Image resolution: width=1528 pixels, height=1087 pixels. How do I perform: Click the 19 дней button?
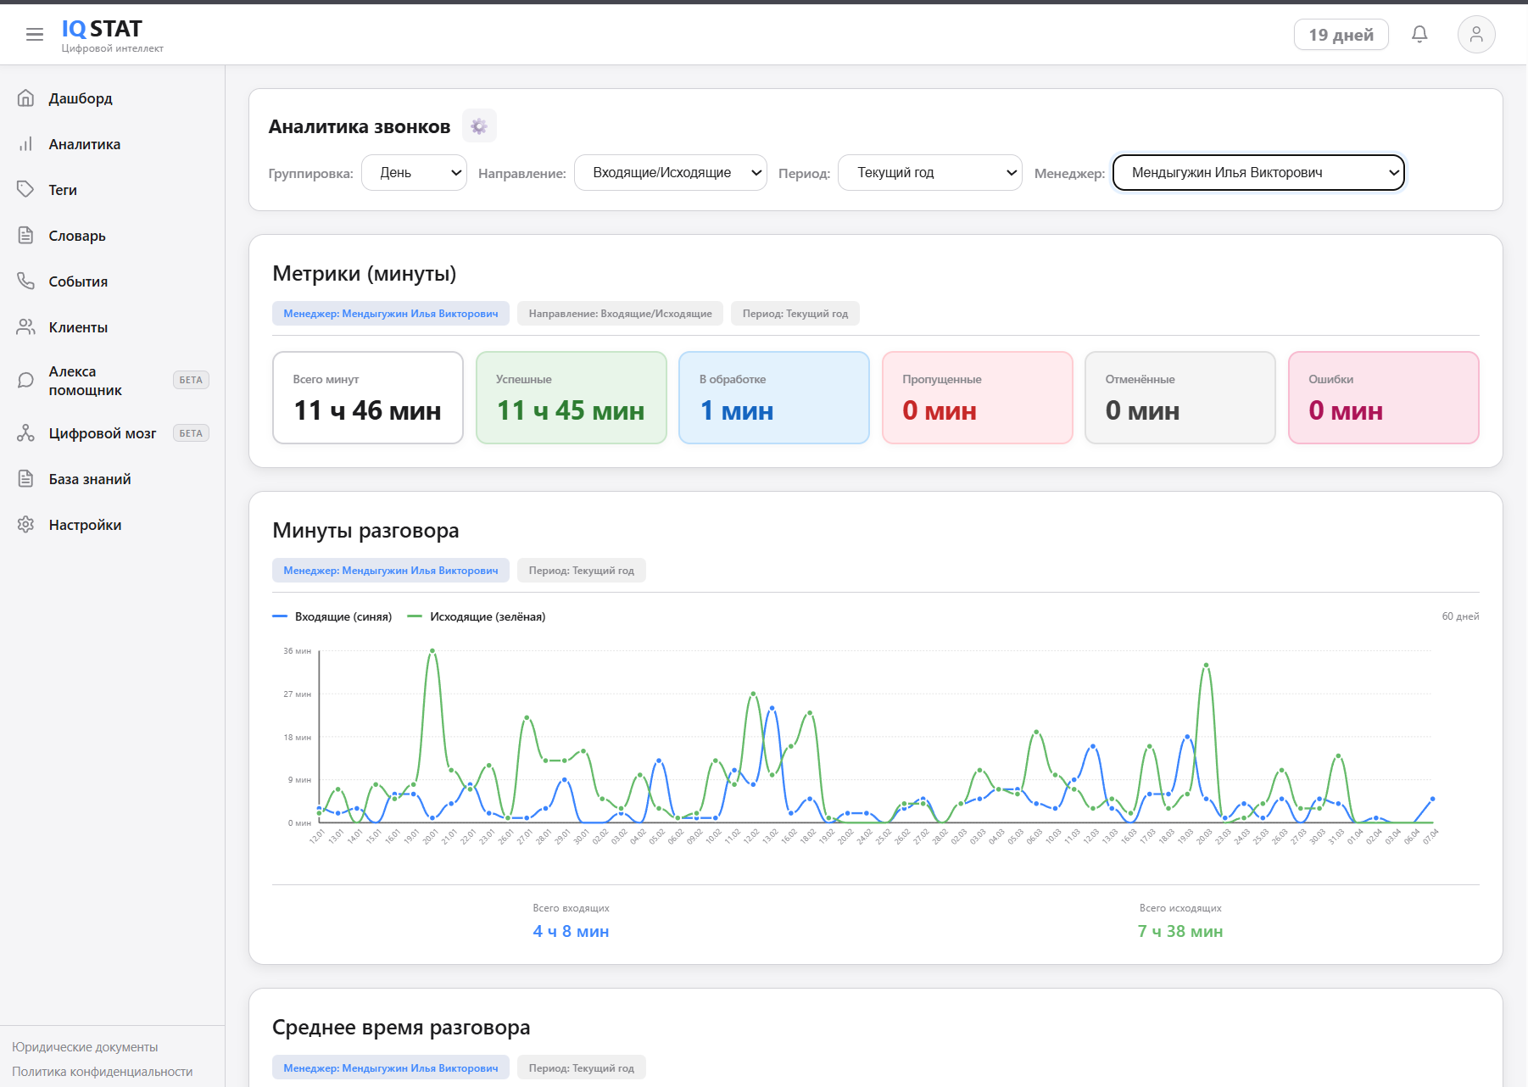click(1341, 35)
